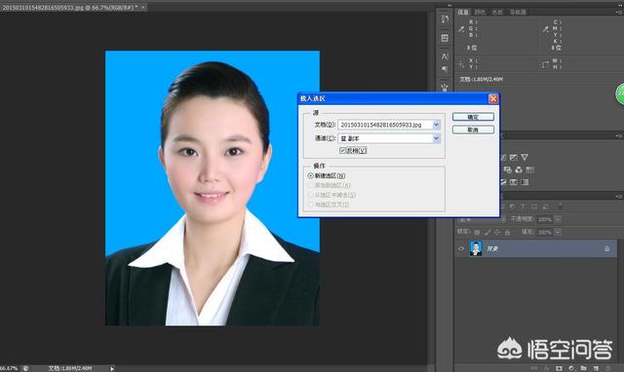Open the 通道 channel dropdown

pos(436,138)
